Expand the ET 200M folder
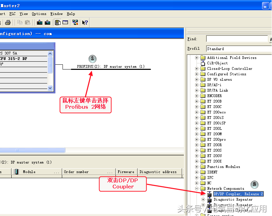Image resolution: width=272 pixels, height=216 pixels. tap(197, 134)
